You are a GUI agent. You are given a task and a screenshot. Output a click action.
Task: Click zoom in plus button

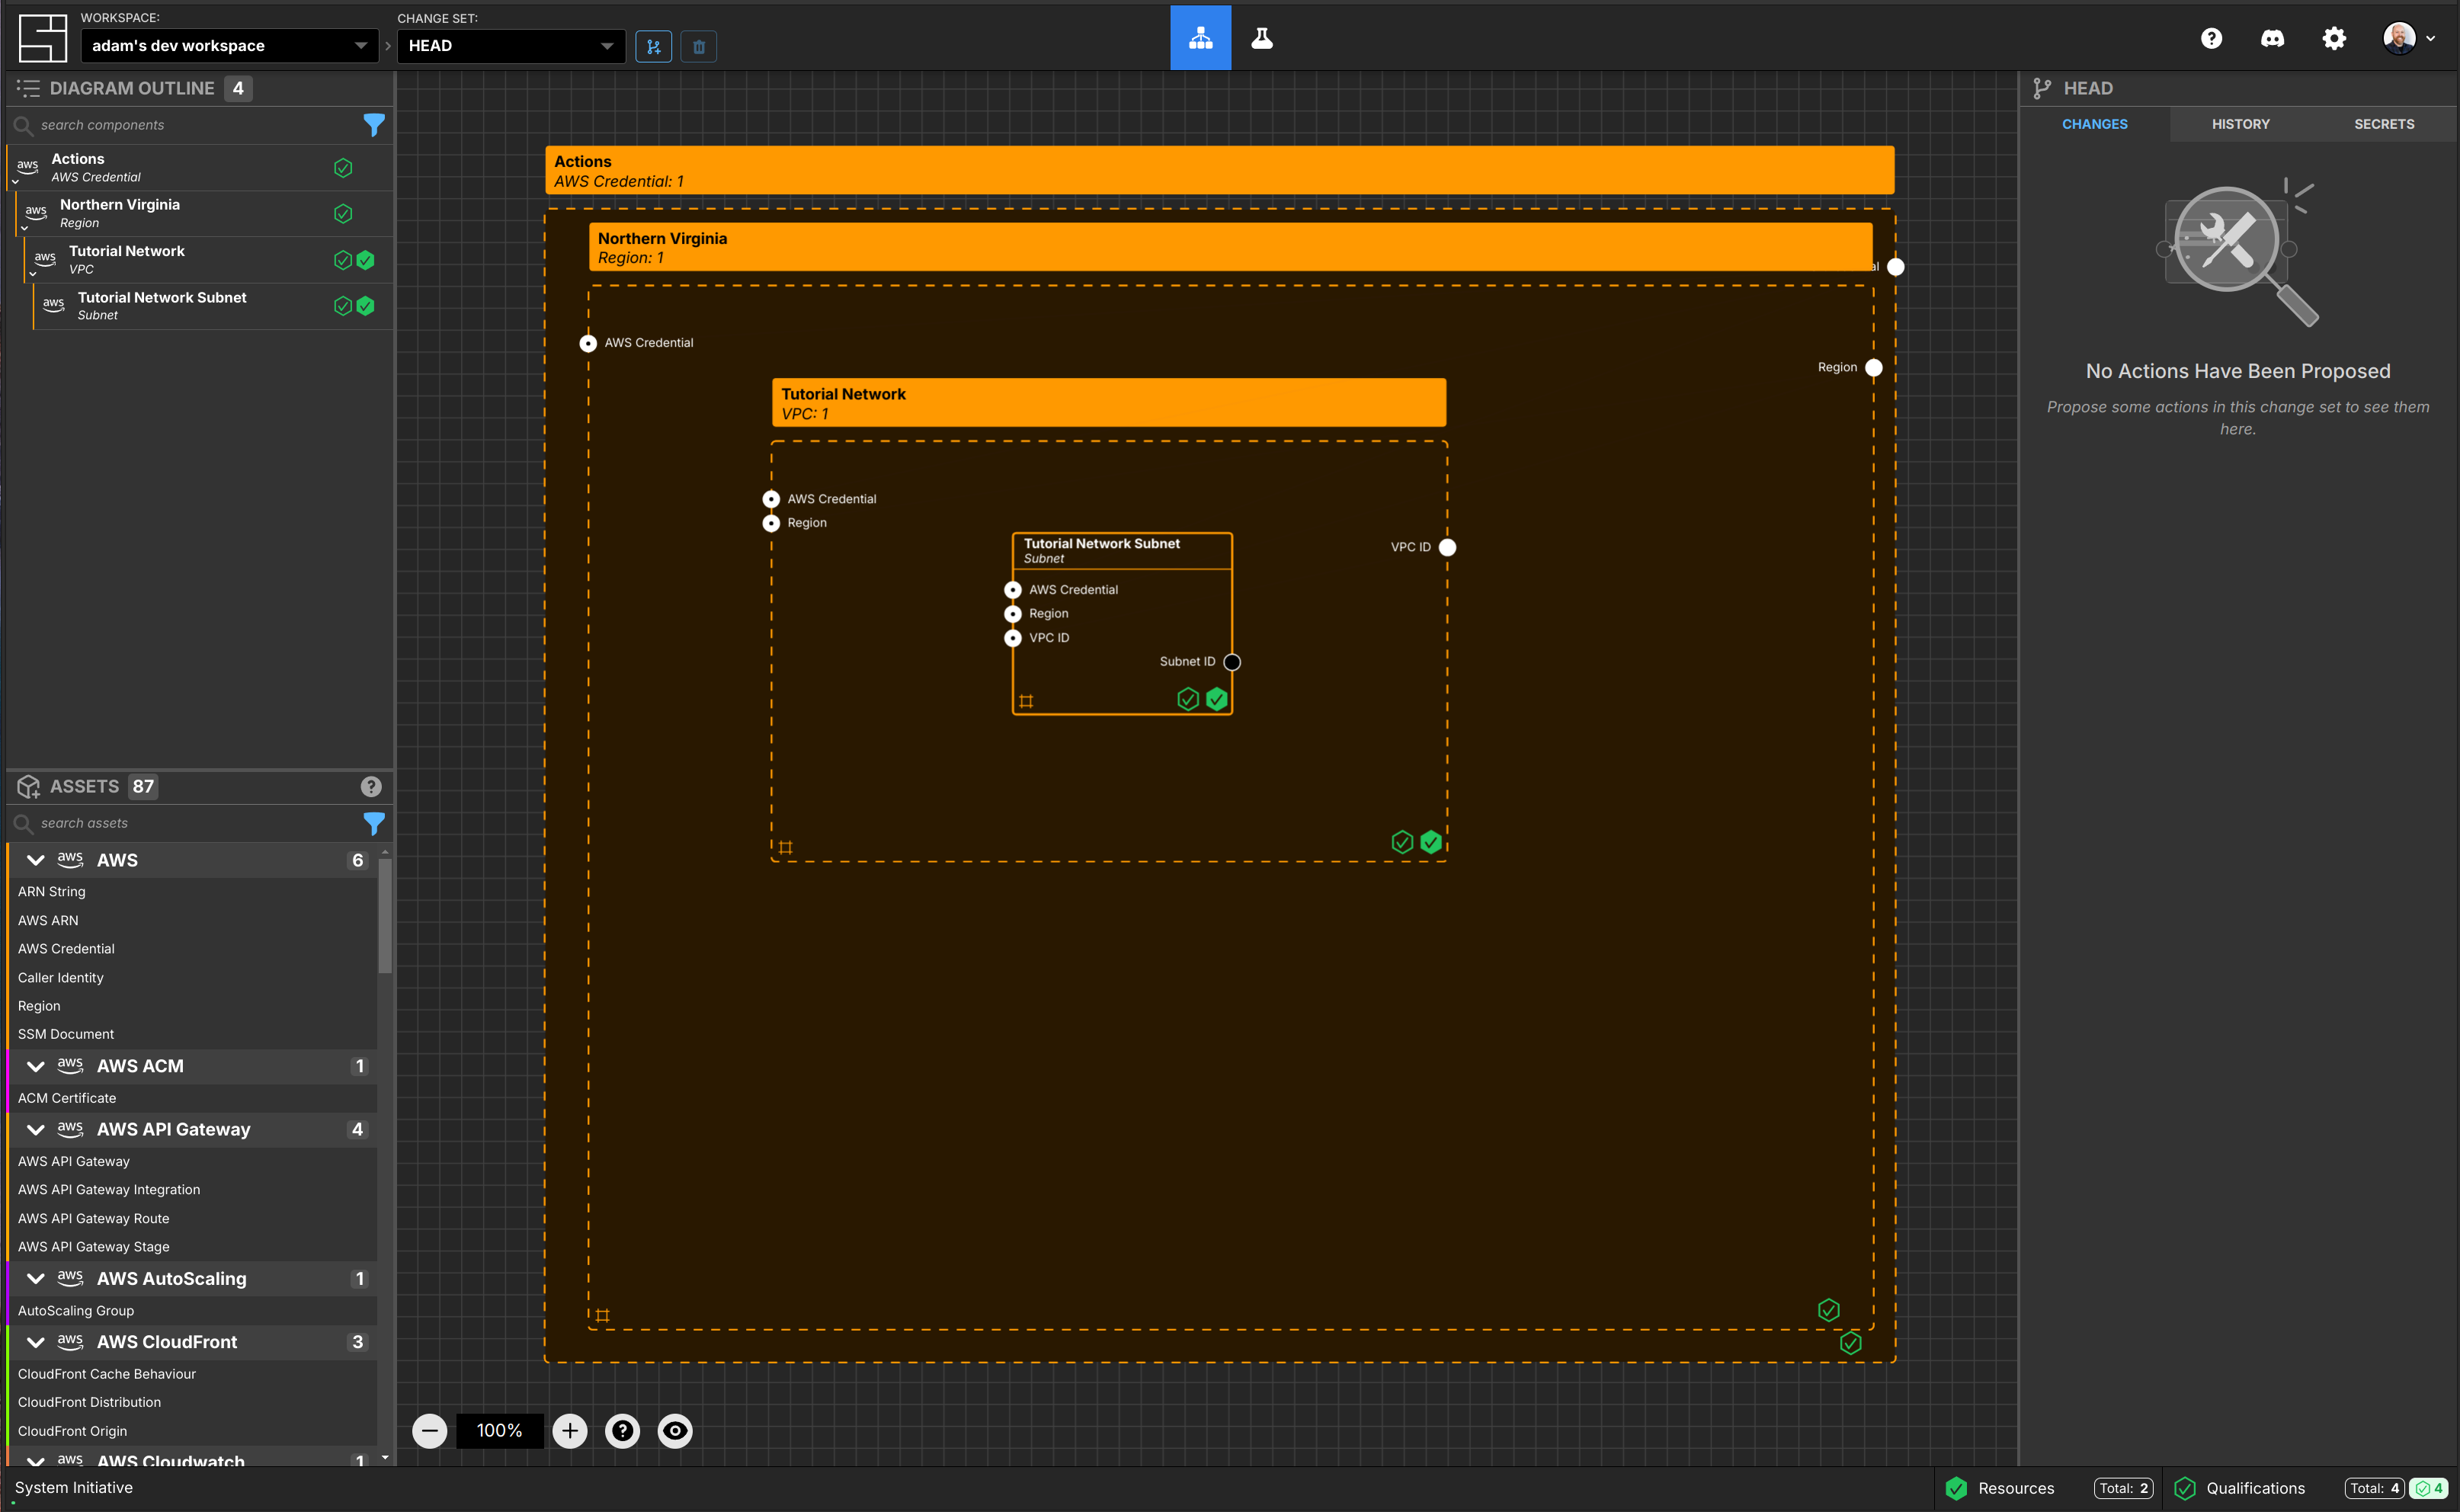tap(569, 1430)
